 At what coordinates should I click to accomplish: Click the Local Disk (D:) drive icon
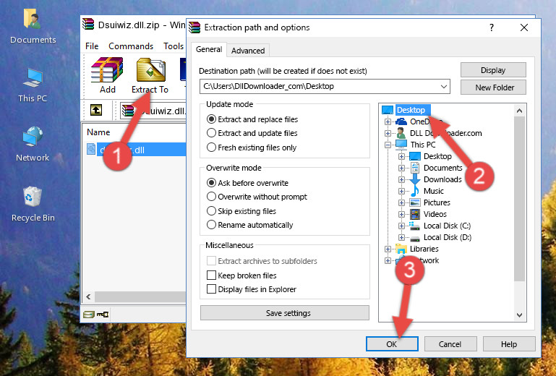(414, 238)
